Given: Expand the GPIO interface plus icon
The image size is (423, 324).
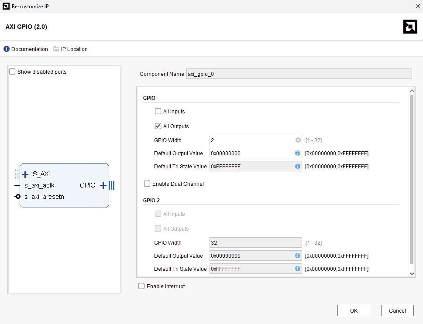Looking at the screenshot, I should [103, 186].
